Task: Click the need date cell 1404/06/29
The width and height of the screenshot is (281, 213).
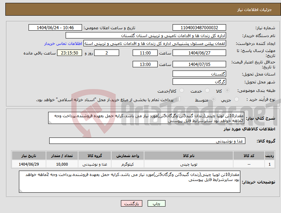Action: click(29, 164)
